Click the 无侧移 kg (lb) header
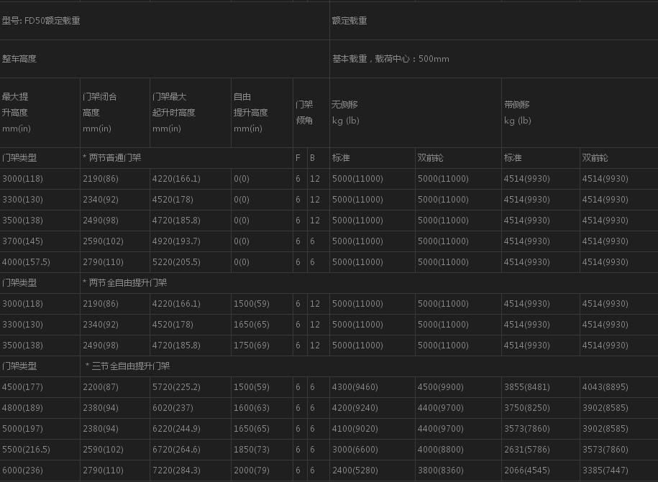The image size is (658, 482). [345, 112]
